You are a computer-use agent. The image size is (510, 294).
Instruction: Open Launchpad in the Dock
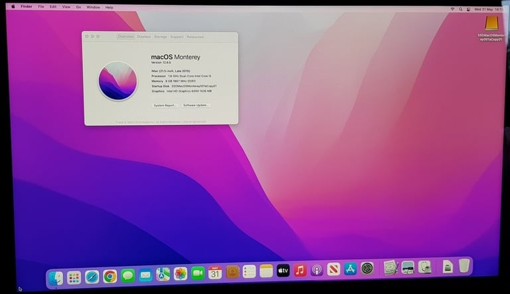[x=74, y=278]
